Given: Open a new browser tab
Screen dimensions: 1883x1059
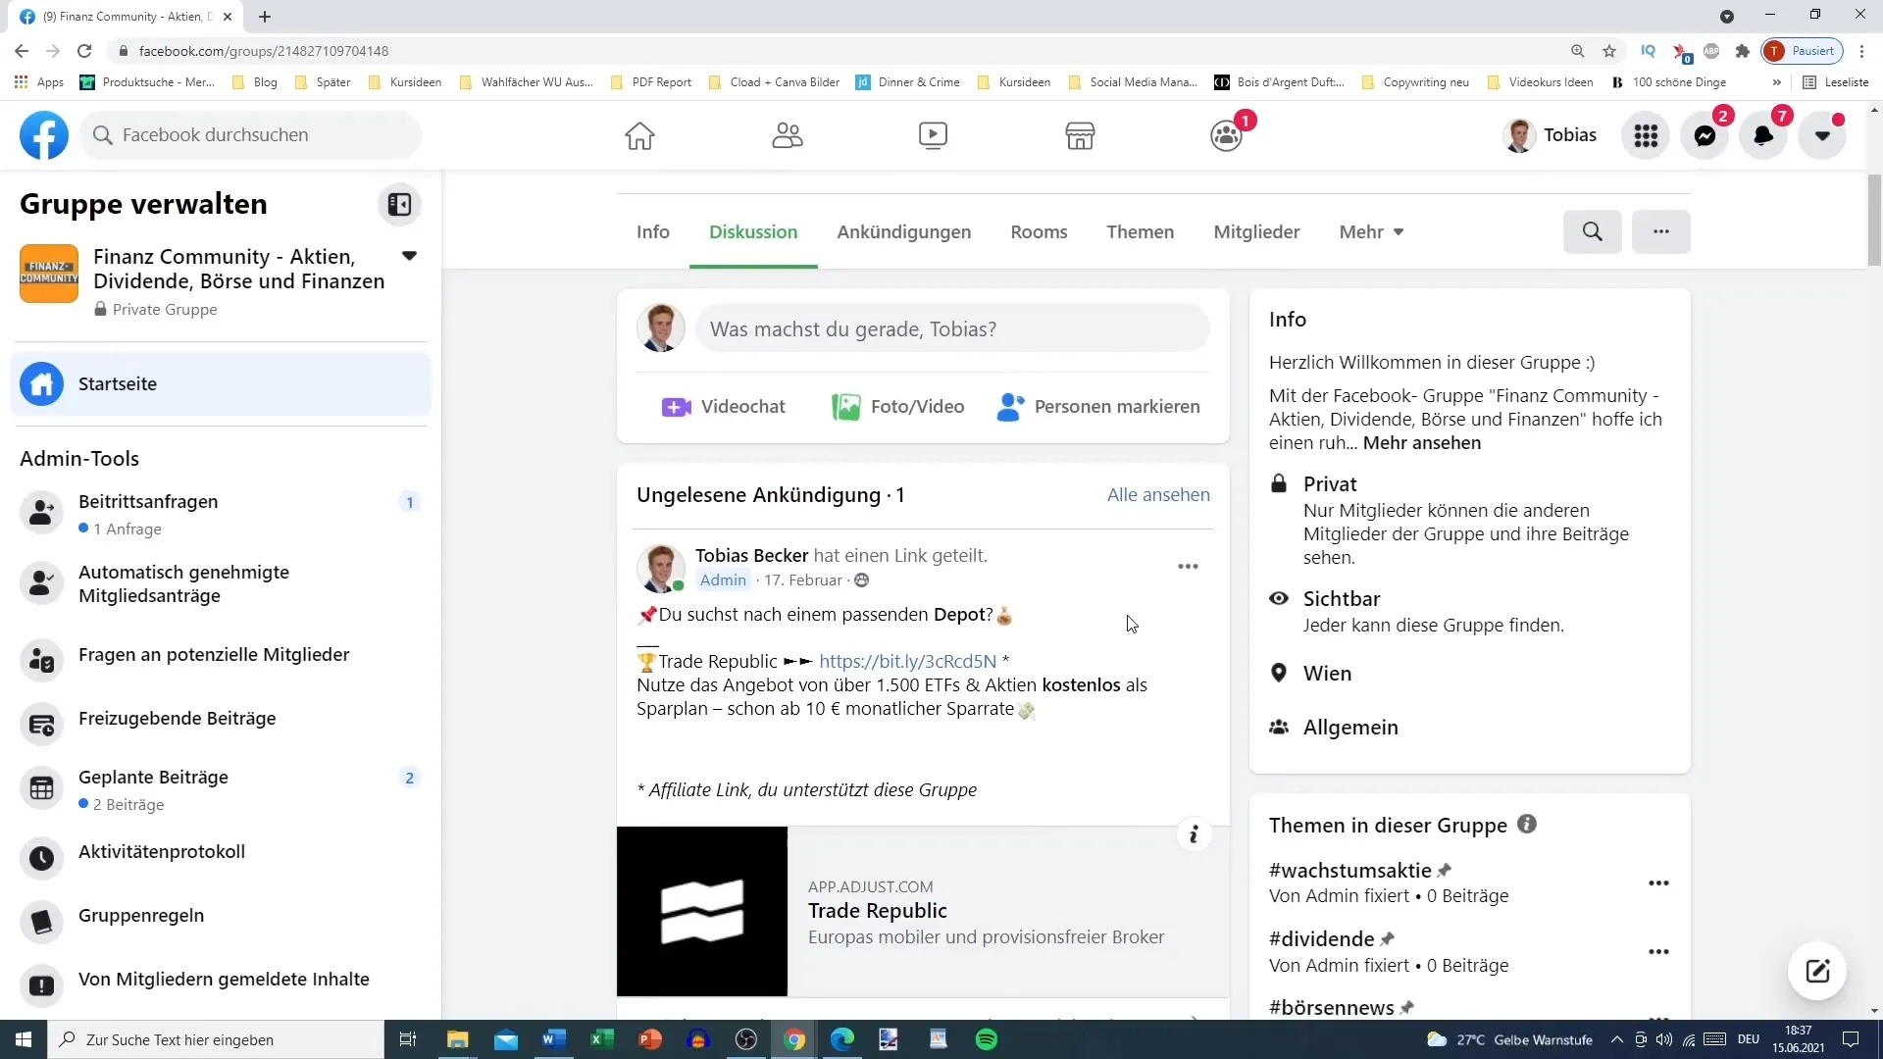Looking at the screenshot, I should [265, 17].
